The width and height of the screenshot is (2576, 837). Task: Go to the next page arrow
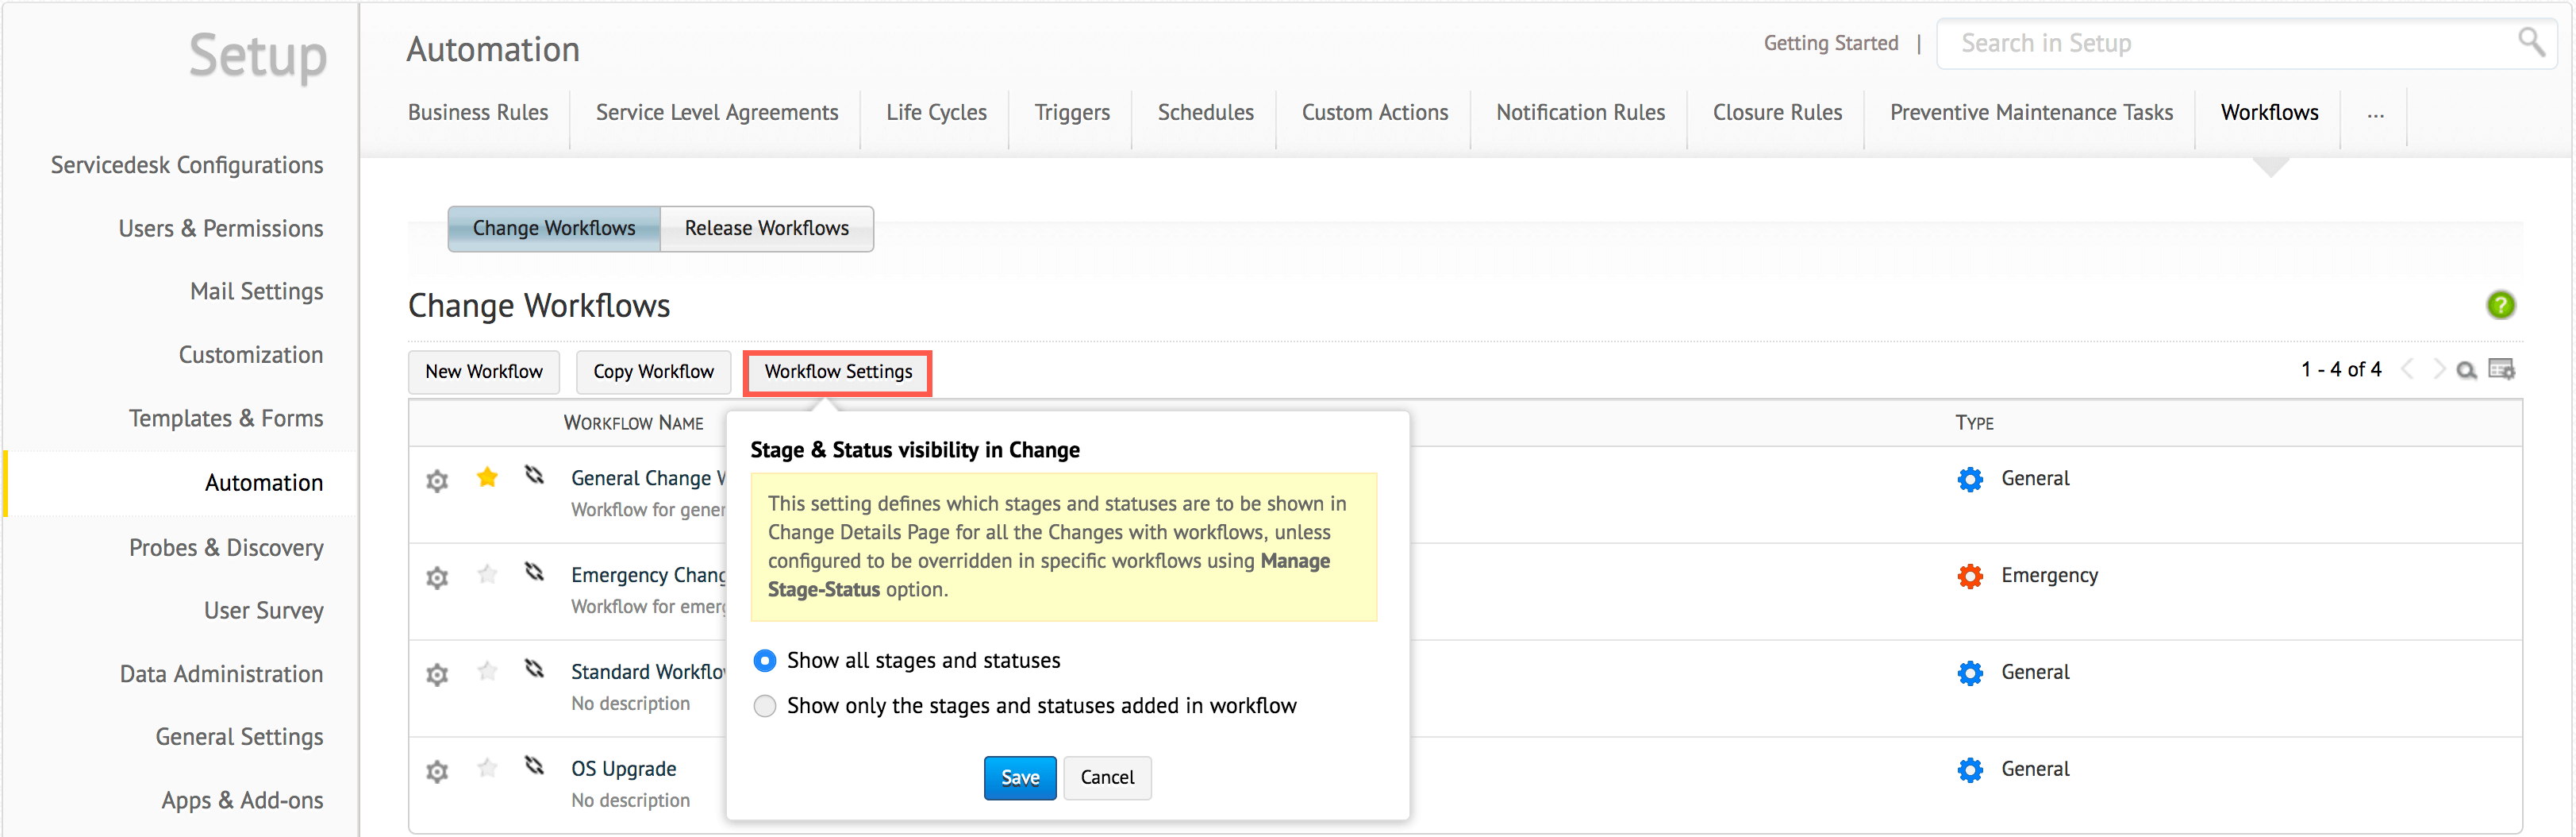tap(2438, 369)
